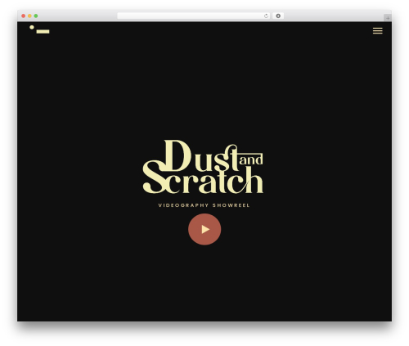Add a new browser tab
409x346 pixels.
click(x=388, y=18)
